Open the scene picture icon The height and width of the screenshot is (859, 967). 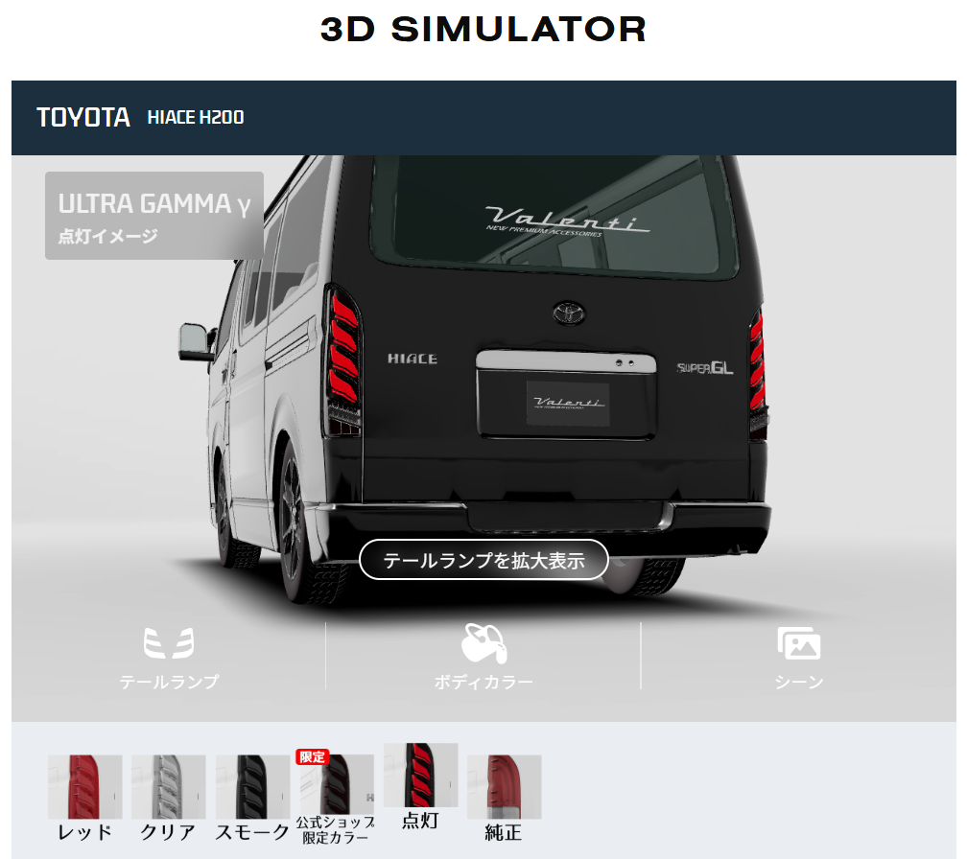[x=798, y=644]
